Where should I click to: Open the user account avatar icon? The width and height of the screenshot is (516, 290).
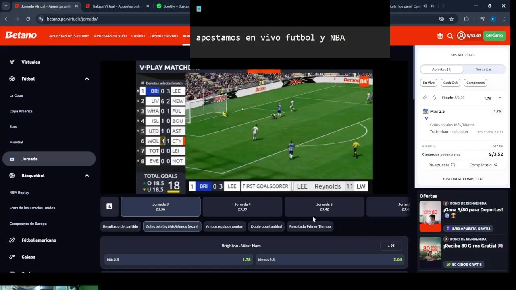point(461,36)
